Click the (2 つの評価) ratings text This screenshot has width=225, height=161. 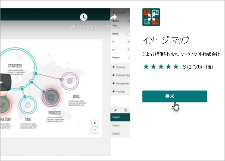click(200, 67)
